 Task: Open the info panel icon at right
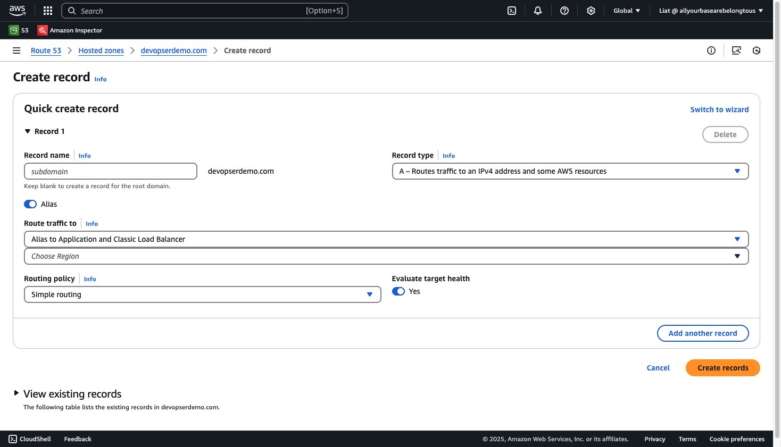[x=711, y=50]
